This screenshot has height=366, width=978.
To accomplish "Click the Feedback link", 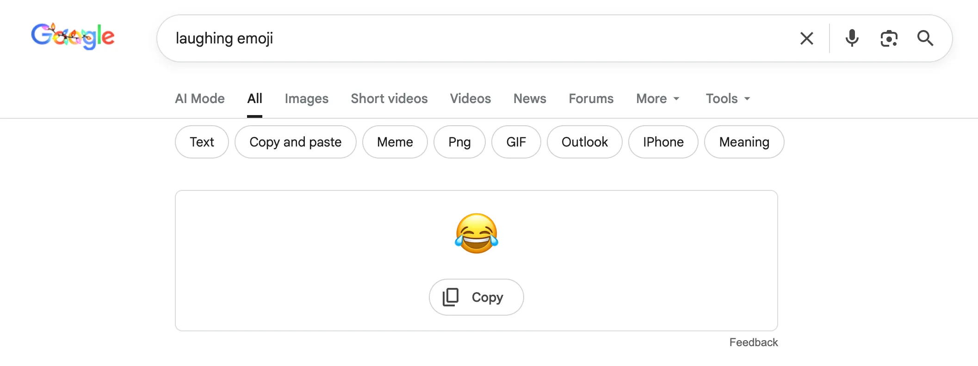I will (753, 342).
